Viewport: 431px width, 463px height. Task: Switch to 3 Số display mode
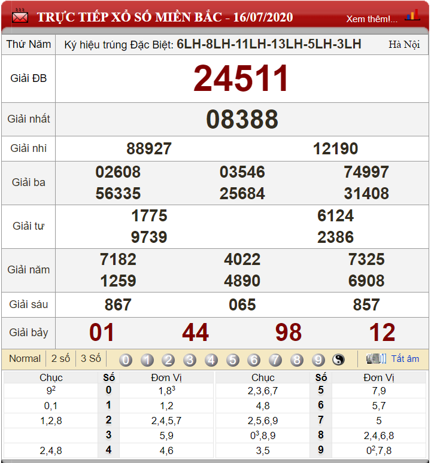point(91,358)
